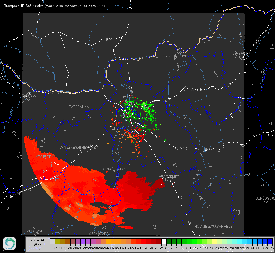Click the TATABÁNYA city label
The height and width of the screenshot is (253, 275).
79,107
